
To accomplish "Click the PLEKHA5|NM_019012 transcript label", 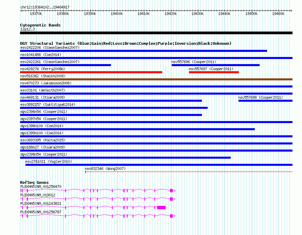I will (38, 195).
